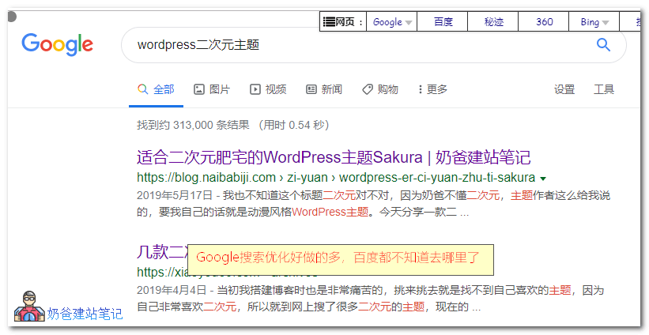The width and height of the screenshot is (649, 335).
Task: Click the 2019年5月17日 snippet date
Action: (x=175, y=195)
